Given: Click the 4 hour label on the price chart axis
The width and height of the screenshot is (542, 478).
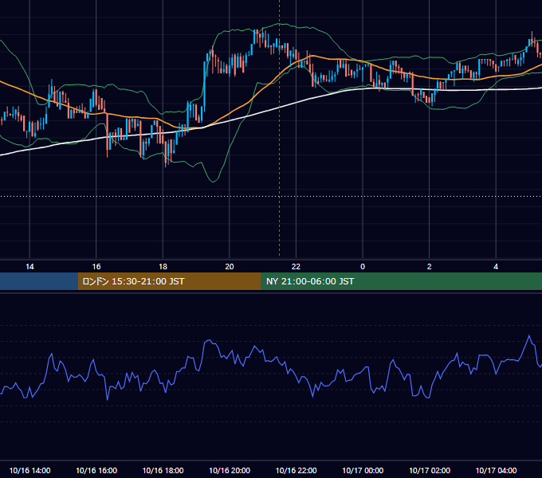Looking at the screenshot, I should click(x=496, y=267).
